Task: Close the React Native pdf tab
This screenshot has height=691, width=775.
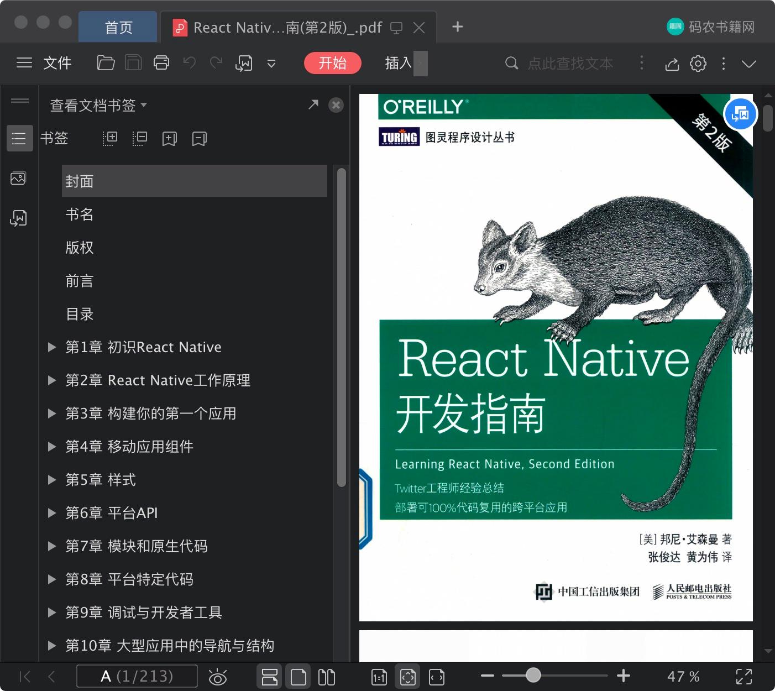Action: tap(419, 28)
